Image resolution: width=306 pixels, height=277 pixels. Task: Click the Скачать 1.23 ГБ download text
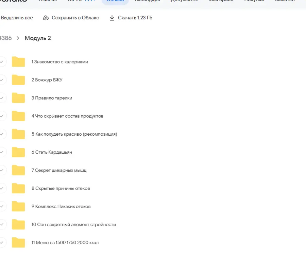(x=135, y=18)
